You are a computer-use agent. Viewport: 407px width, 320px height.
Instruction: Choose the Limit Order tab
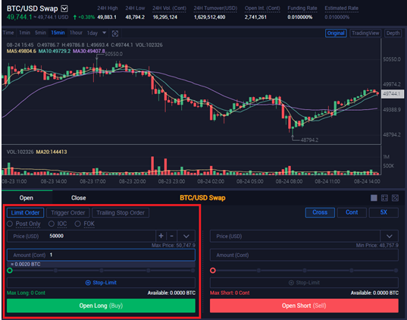point(25,213)
